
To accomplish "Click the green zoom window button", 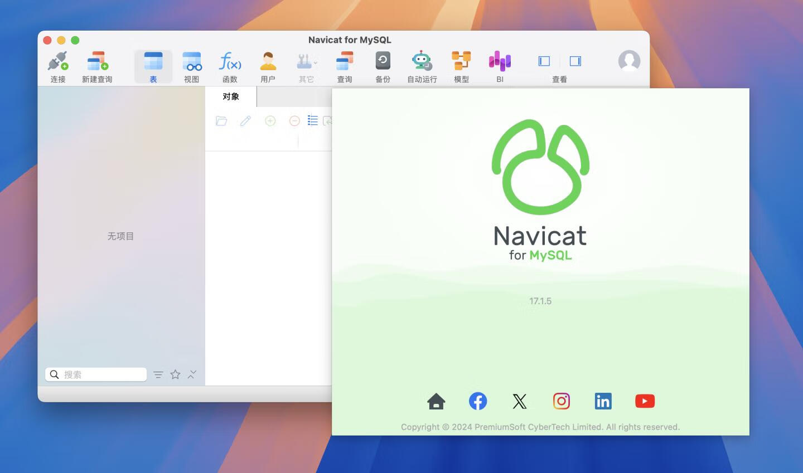I will [x=75, y=40].
